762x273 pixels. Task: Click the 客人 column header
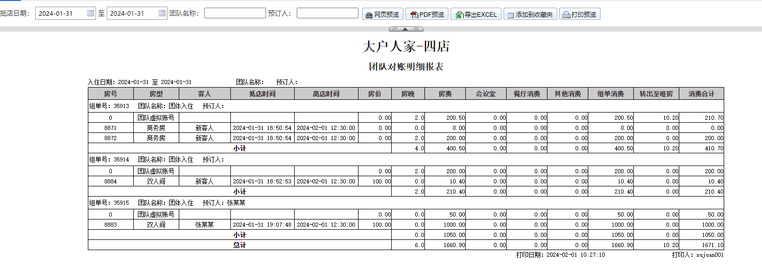[x=205, y=94]
